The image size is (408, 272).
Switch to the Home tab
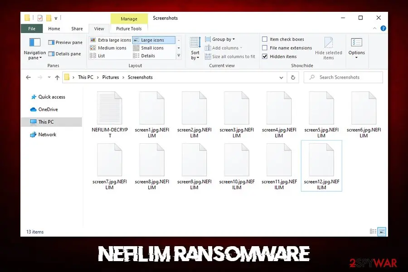click(54, 29)
